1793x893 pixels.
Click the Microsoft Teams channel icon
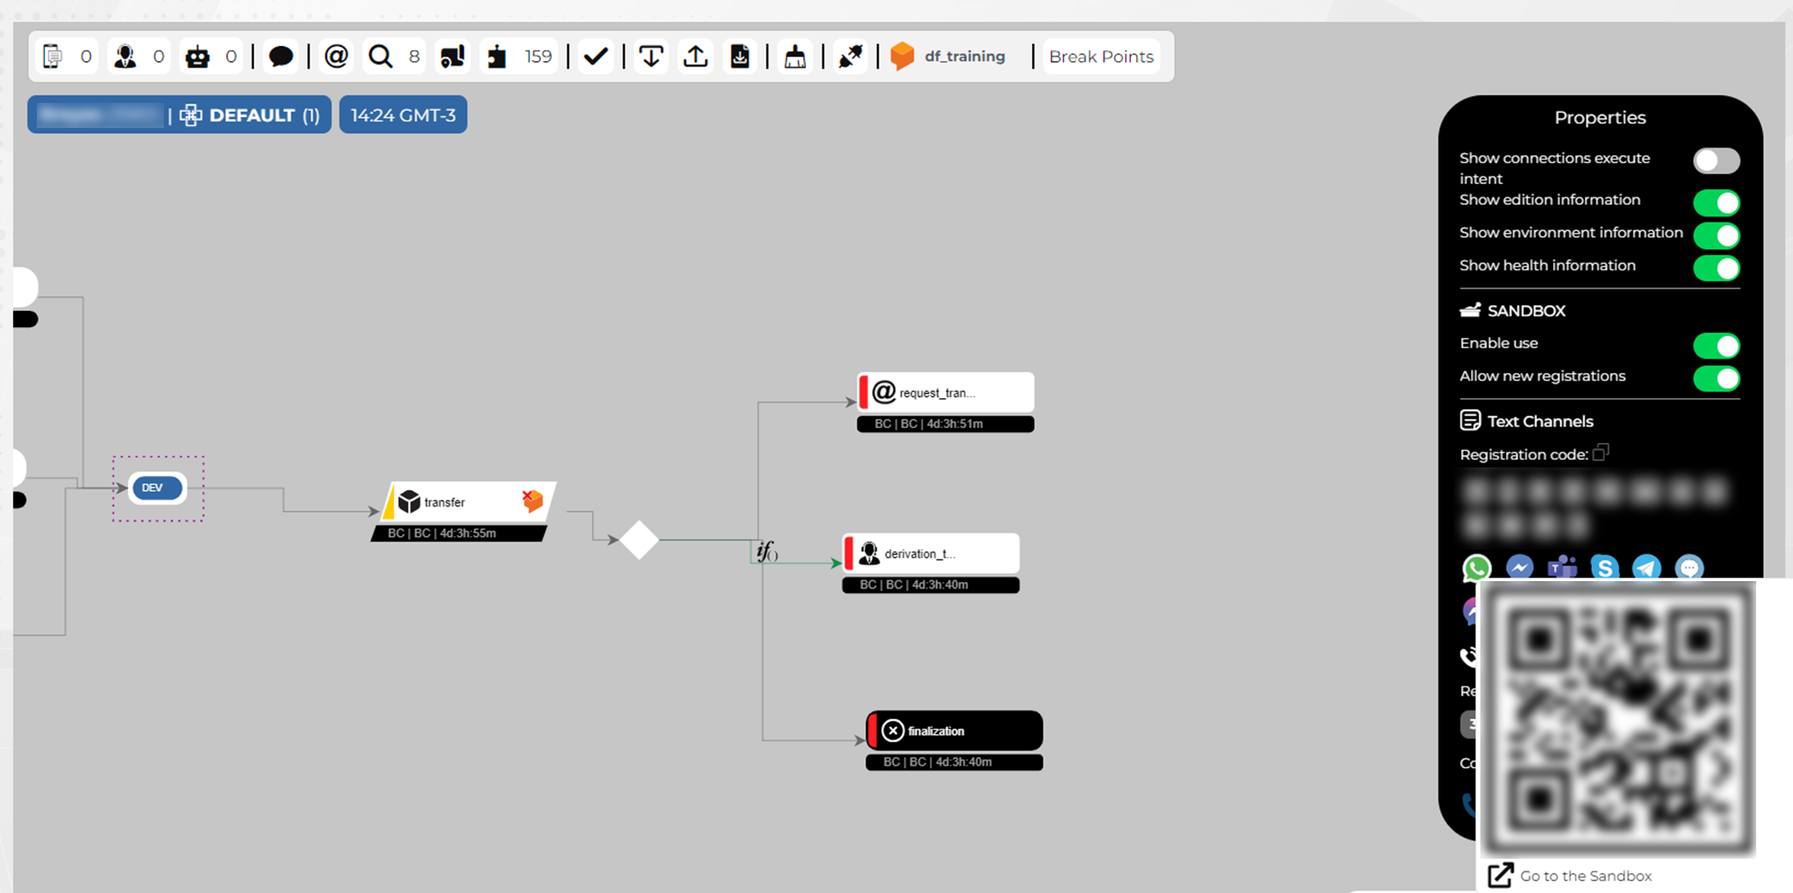click(x=1562, y=568)
